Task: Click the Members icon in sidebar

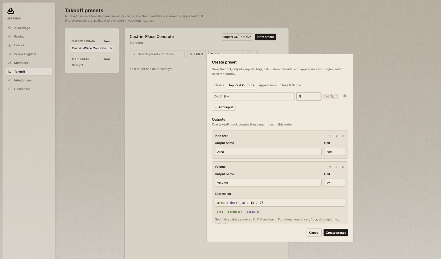Action: click(x=10, y=63)
